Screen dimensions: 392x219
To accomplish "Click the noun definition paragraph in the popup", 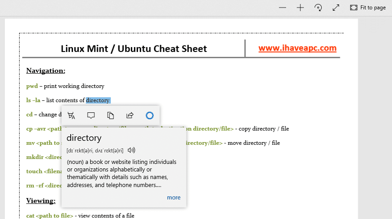I will tap(121, 174).
